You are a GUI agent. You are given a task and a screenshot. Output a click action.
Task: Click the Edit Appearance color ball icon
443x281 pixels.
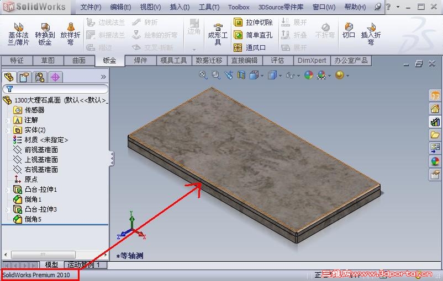[x=309, y=75]
